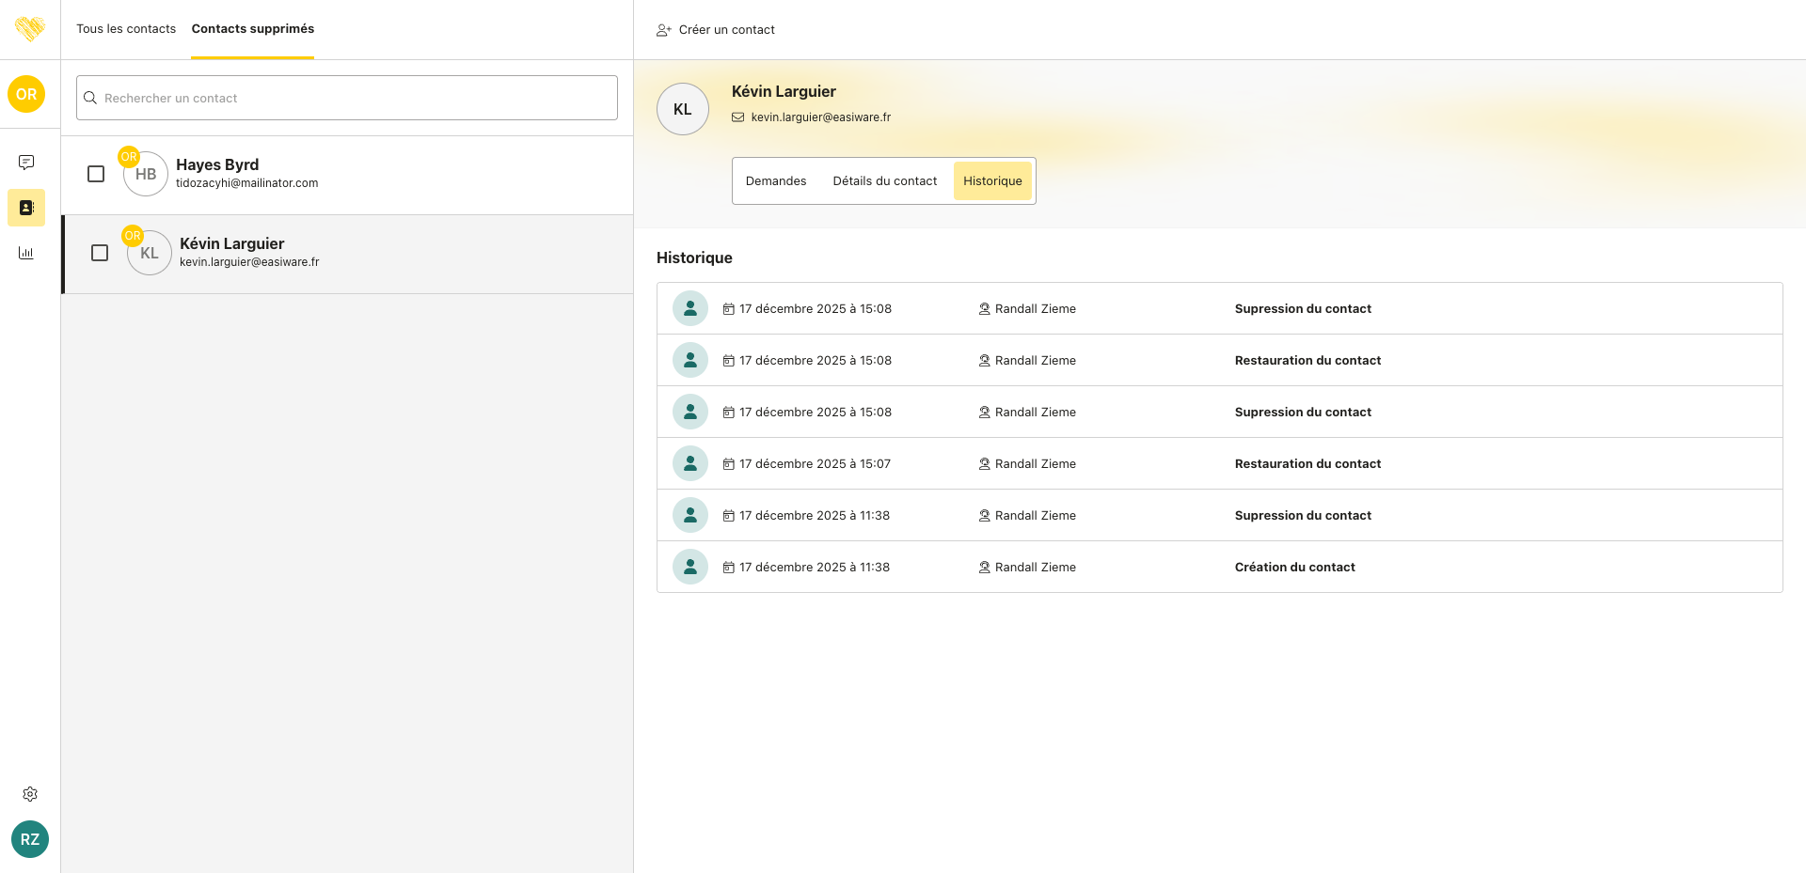1806x873 pixels.
Task: Tick the checkbox for Hayes Byrd
Action: (x=96, y=174)
